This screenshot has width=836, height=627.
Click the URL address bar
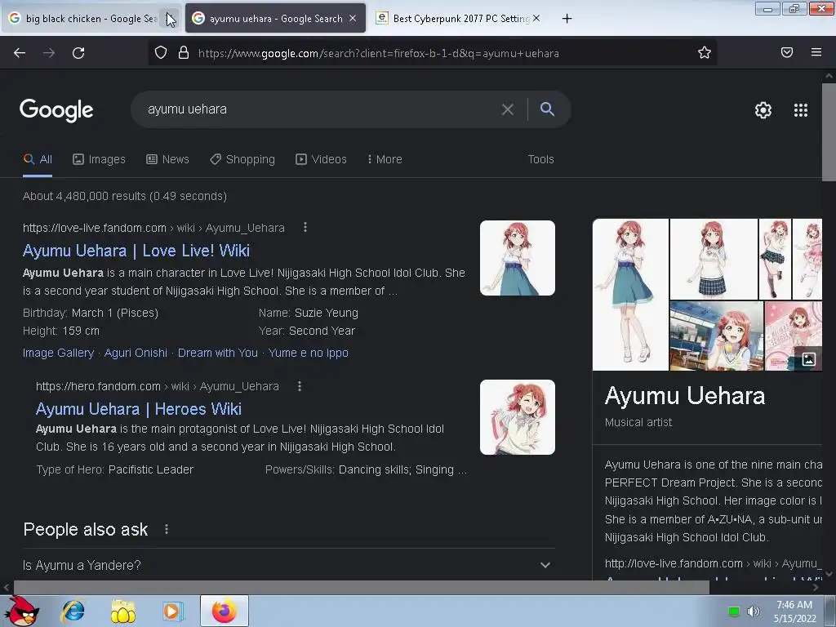coord(432,53)
